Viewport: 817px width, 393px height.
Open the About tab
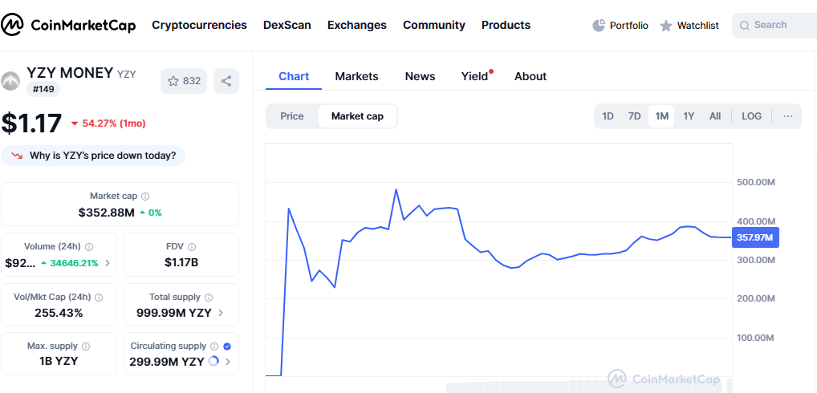coord(530,76)
